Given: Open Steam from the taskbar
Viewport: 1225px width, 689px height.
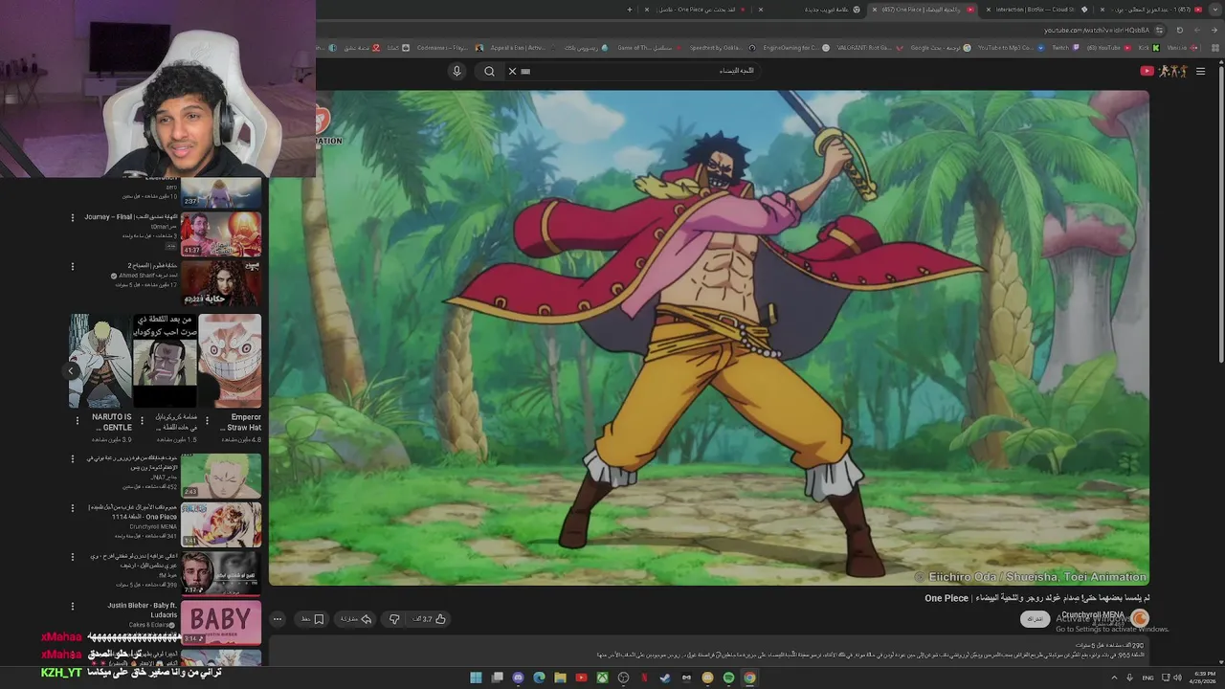Looking at the screenshot, I should tap(665, 678).
